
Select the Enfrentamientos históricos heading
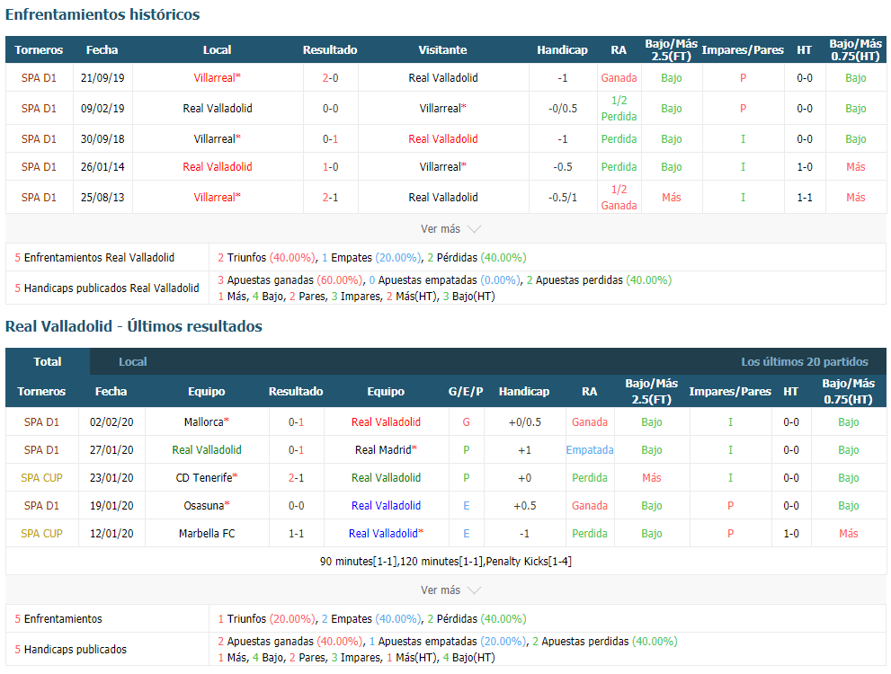point(102,14)
